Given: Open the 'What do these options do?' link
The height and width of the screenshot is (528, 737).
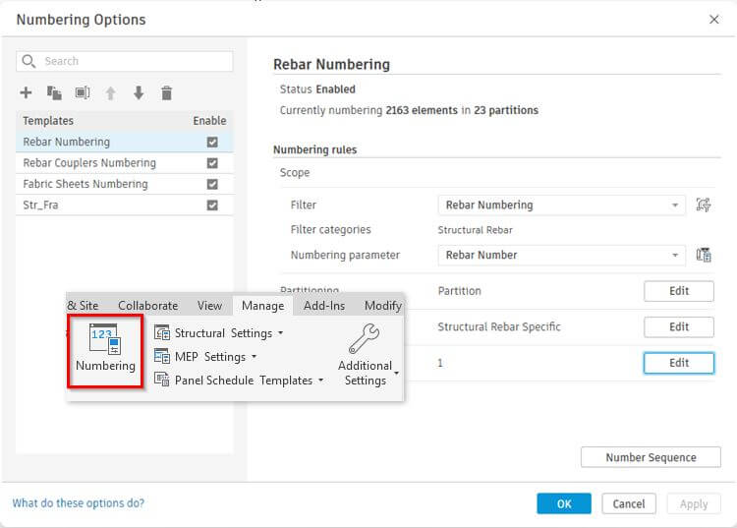Looking at the screenshot, I should pyautogui.click(x=78, y=503).
